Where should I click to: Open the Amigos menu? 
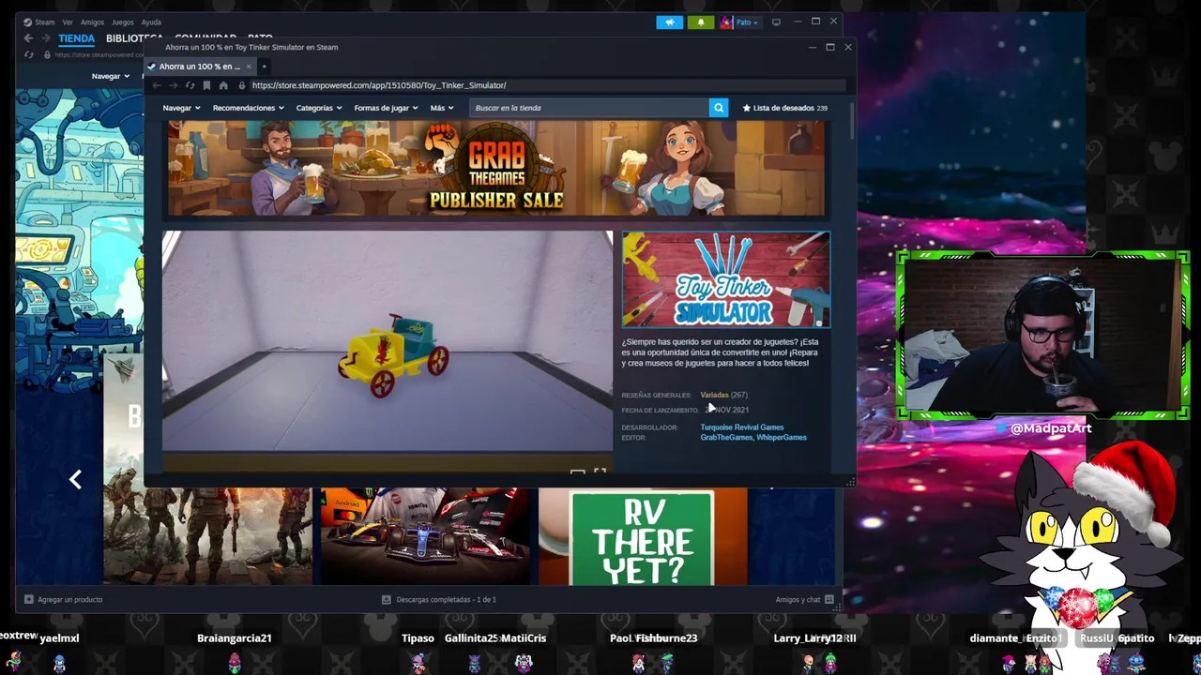92,22
